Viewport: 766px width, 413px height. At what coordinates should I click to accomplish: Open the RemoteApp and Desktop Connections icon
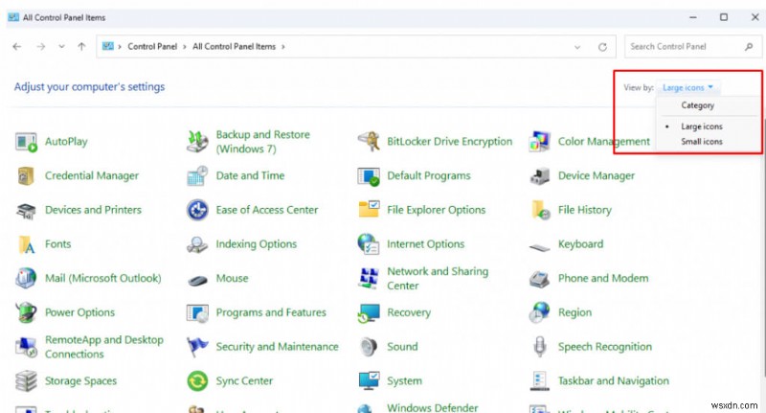pos(26,347)
